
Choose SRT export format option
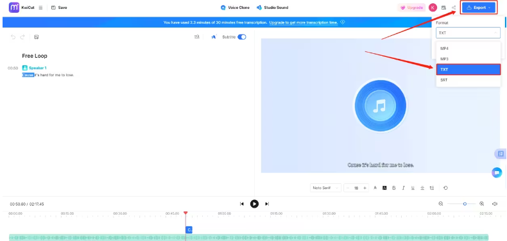[x=468, y=79]
